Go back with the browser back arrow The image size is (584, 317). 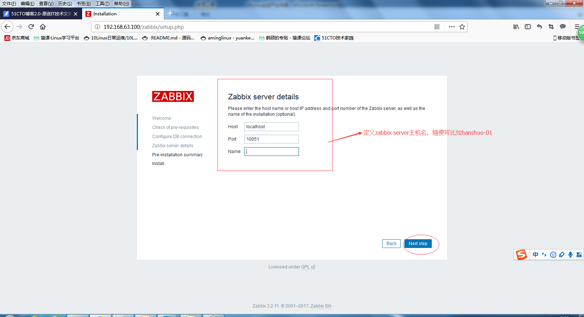(7, 27)
